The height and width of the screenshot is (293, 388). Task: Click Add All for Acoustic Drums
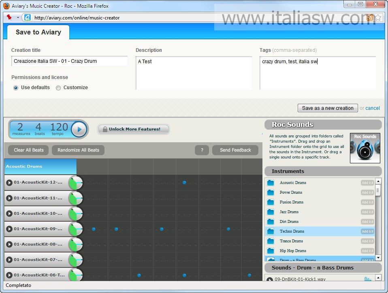click(367, 183)
